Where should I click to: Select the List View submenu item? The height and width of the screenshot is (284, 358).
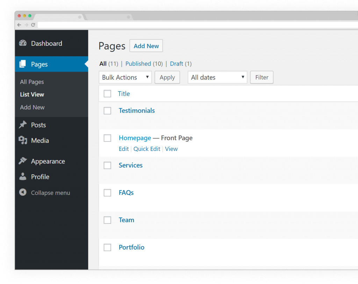click(32, 94)
